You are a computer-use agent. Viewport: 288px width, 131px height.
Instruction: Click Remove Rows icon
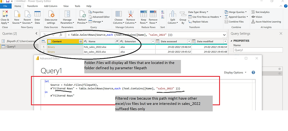[153, 14]
